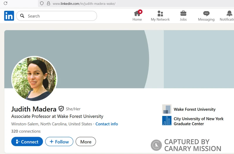This screenshot has height=154, width=234.
Task: Click the profile name Judith Madera
Action: pos(34,109)
